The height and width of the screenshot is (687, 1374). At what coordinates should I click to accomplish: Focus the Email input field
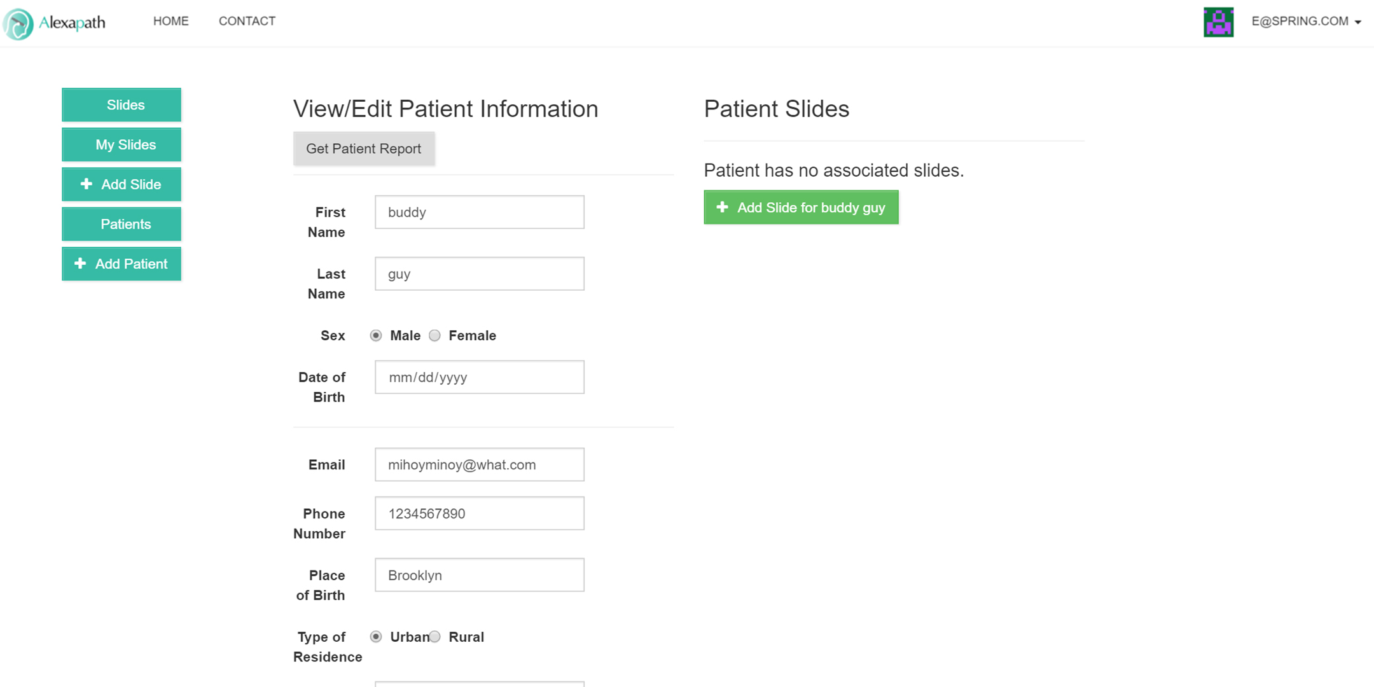[x=479, y=465]
